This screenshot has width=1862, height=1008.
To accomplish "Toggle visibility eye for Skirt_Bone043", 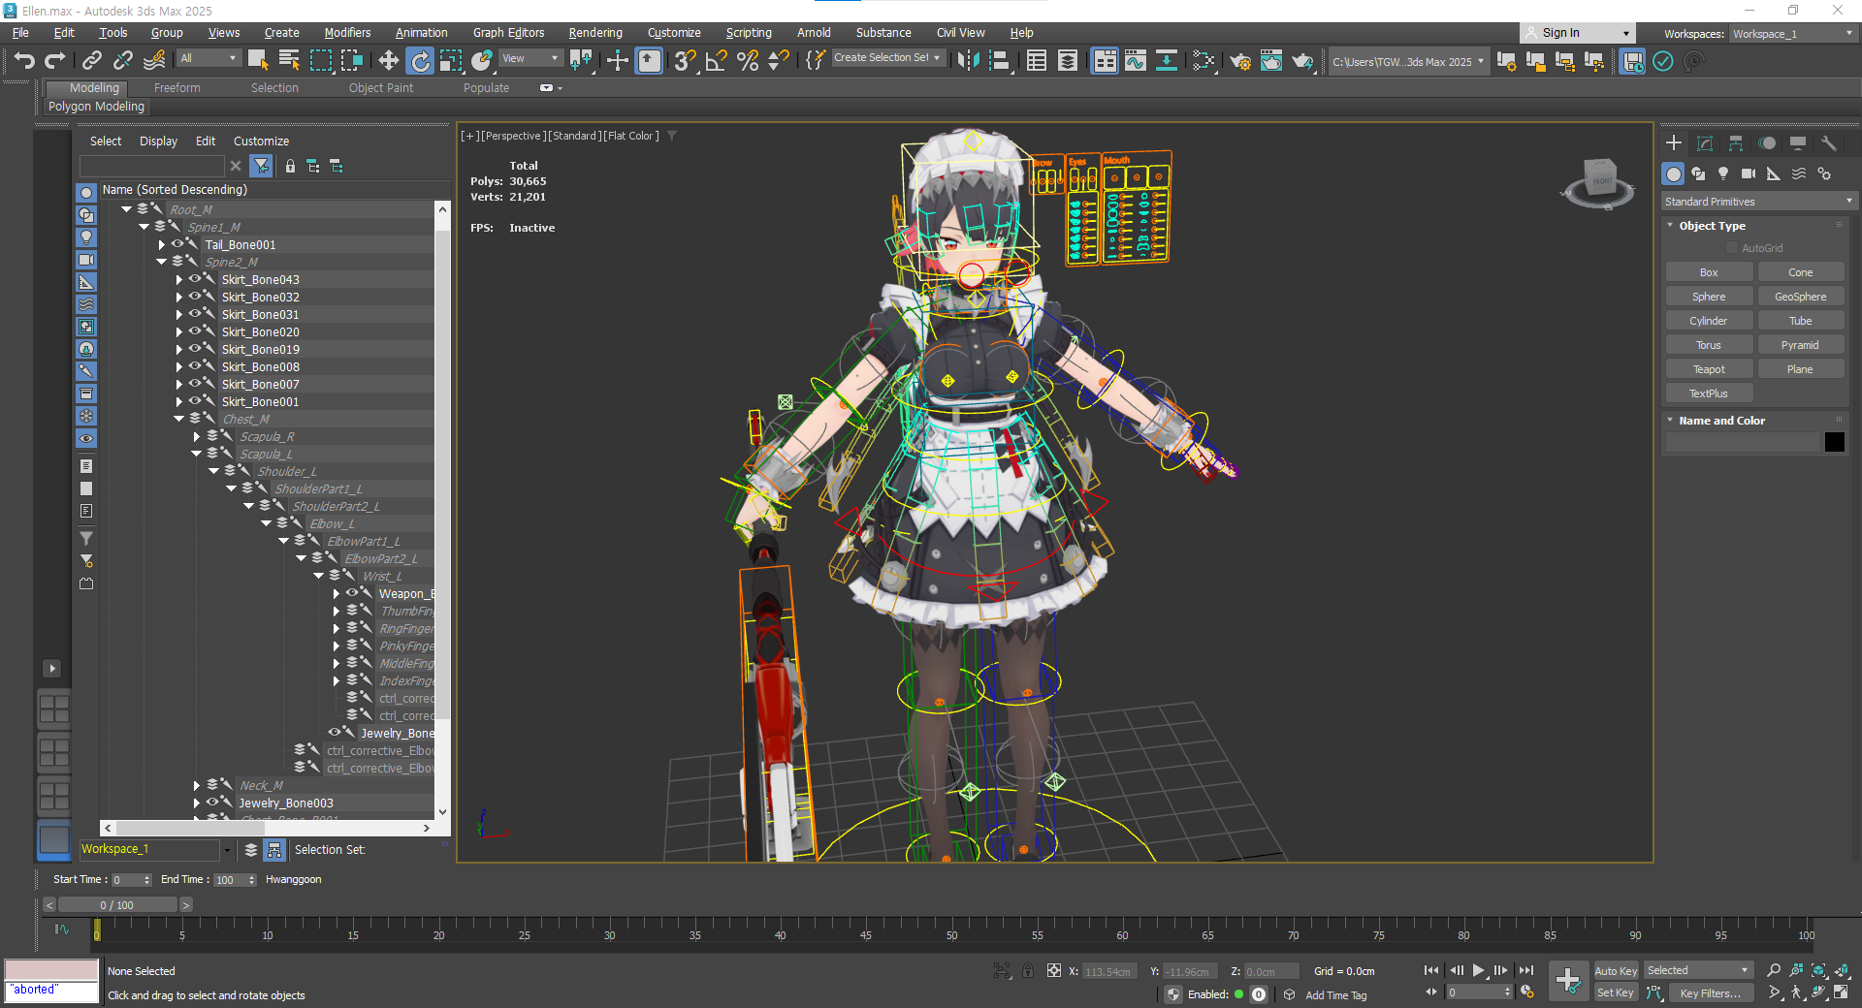I will 195,279.
